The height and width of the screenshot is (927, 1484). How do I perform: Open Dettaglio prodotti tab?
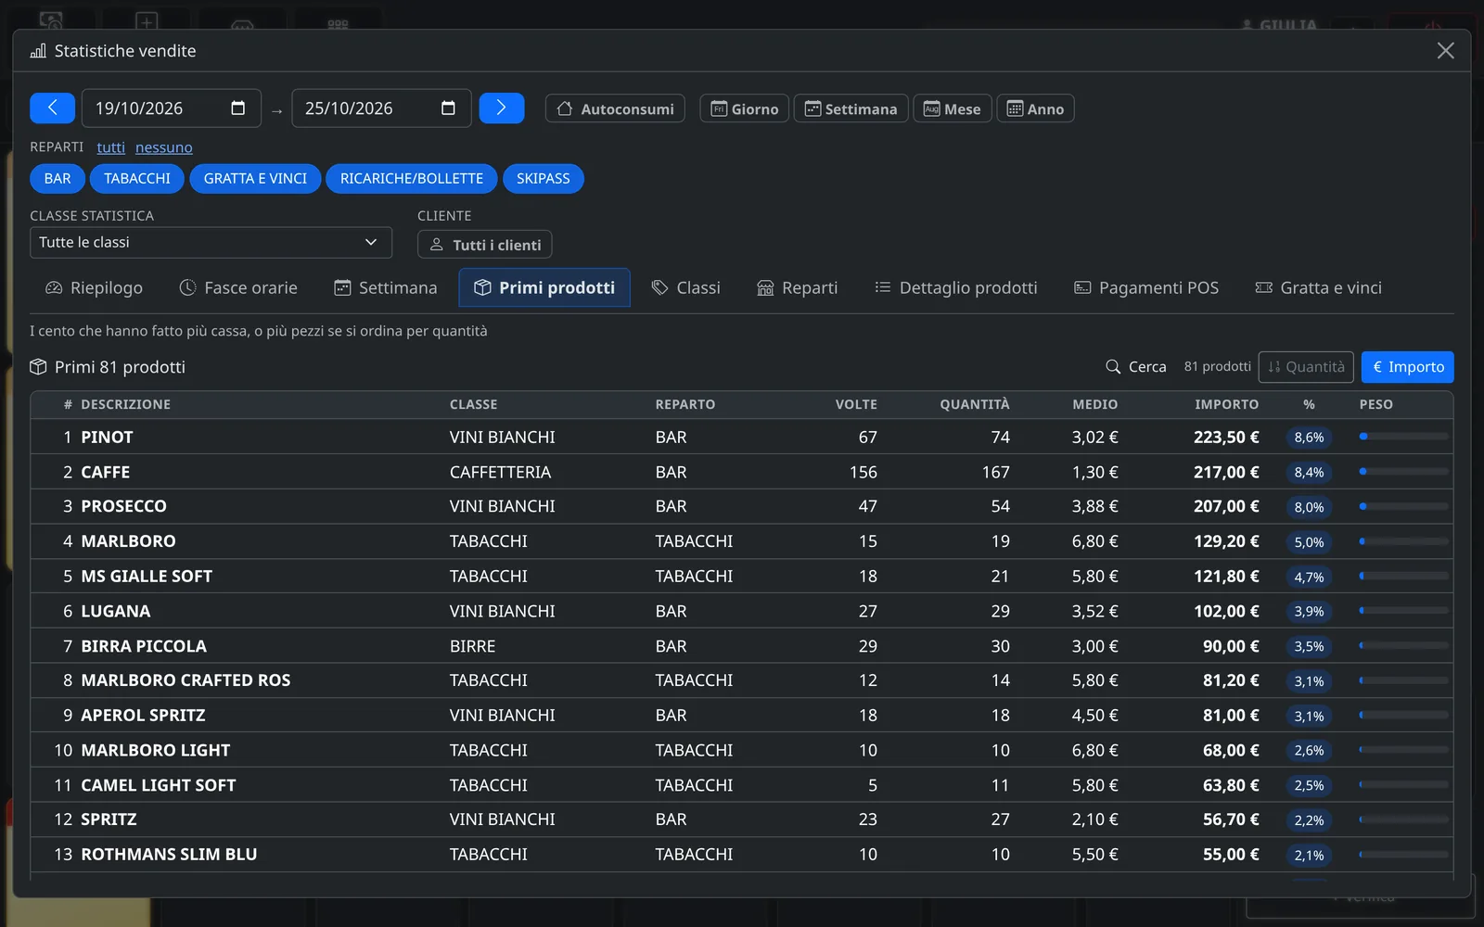click(x=956, y=288)
